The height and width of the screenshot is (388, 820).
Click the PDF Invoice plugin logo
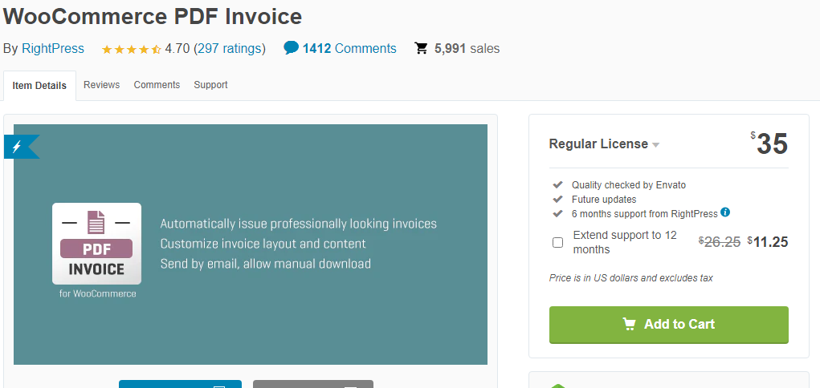click(x=96, y=244)
